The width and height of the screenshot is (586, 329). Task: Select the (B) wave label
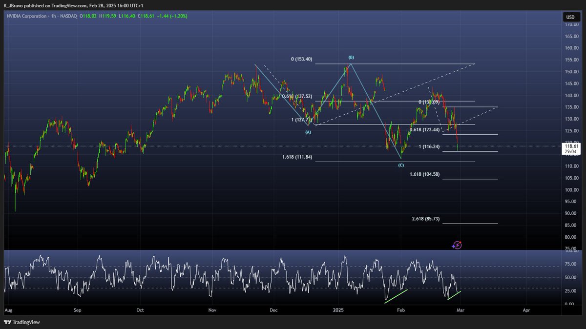[351, 58]
